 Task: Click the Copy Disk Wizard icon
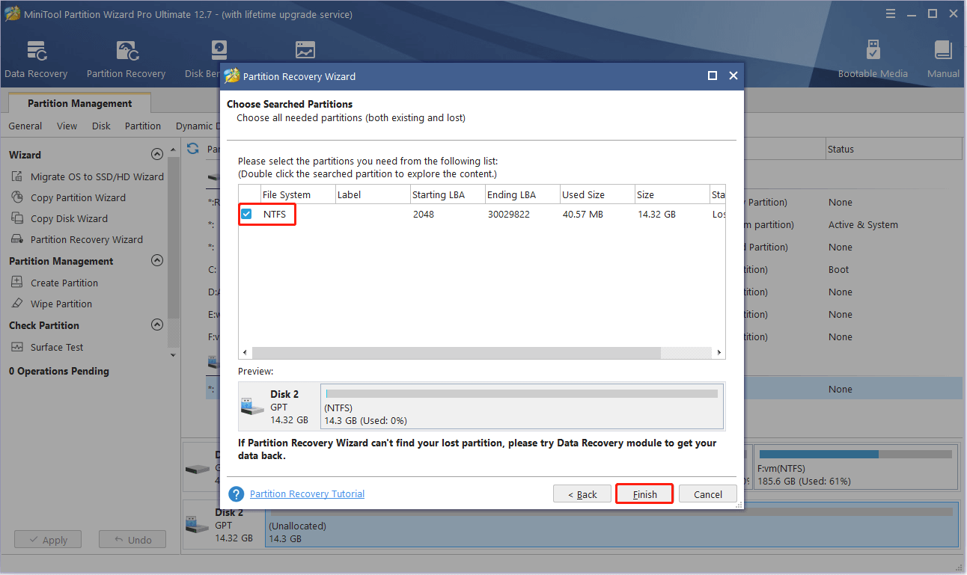[x=17, y=219]
